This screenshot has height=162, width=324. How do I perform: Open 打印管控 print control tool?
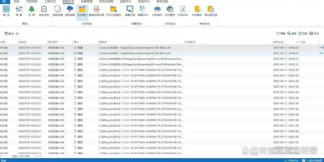click(x=170, y=11)
